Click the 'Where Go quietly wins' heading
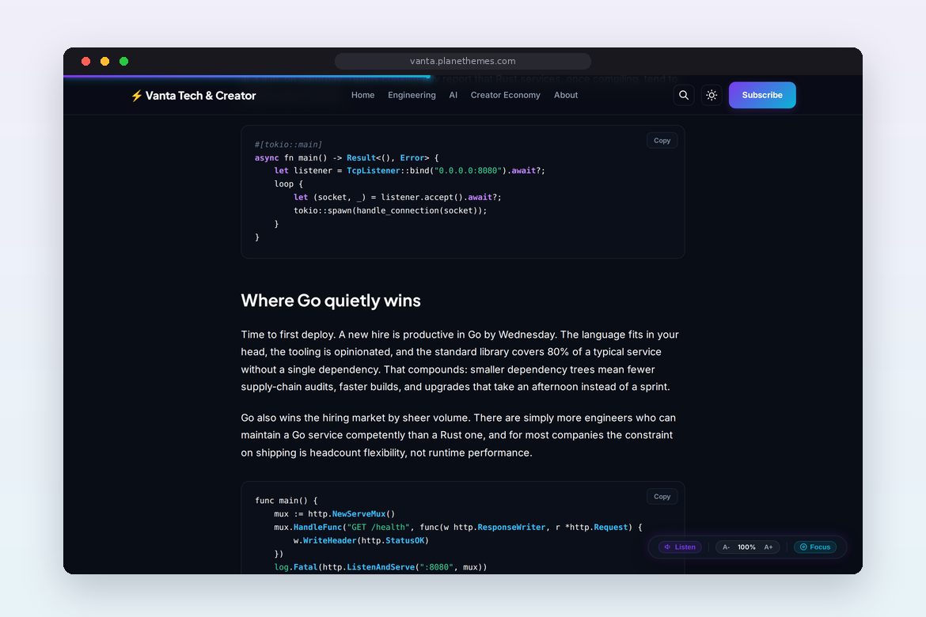 click(x=331, y=301)
